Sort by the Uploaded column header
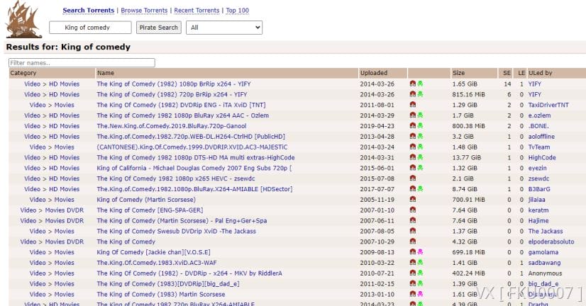This screenshot has height=306, width=586. tap(374, 73)
